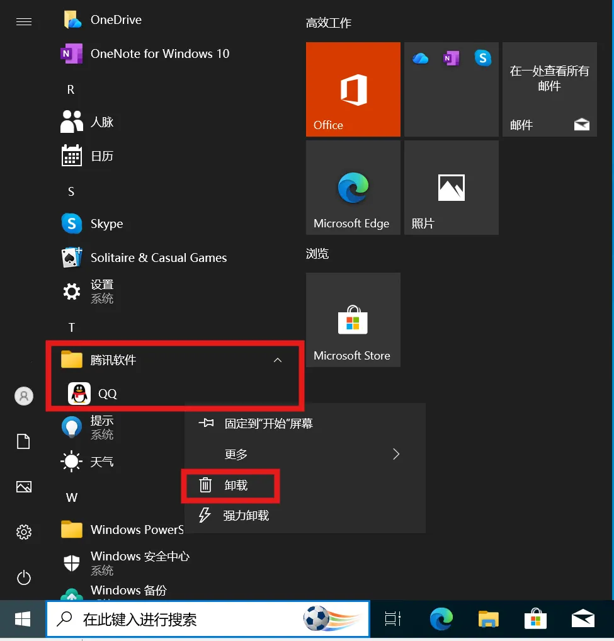Open Edge from the taskbar
This screenshot has width=614, height=641.
point(441,620)
